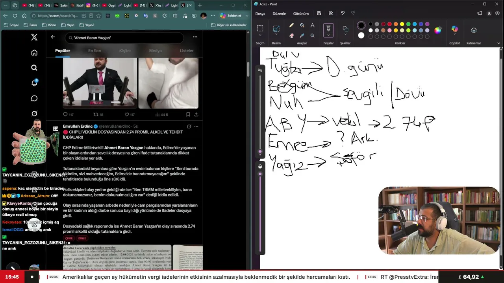The width and height of the screenshot is (504, 283).
Task: Open Emrullah Erdinc profile link
Action: point(78,127)
